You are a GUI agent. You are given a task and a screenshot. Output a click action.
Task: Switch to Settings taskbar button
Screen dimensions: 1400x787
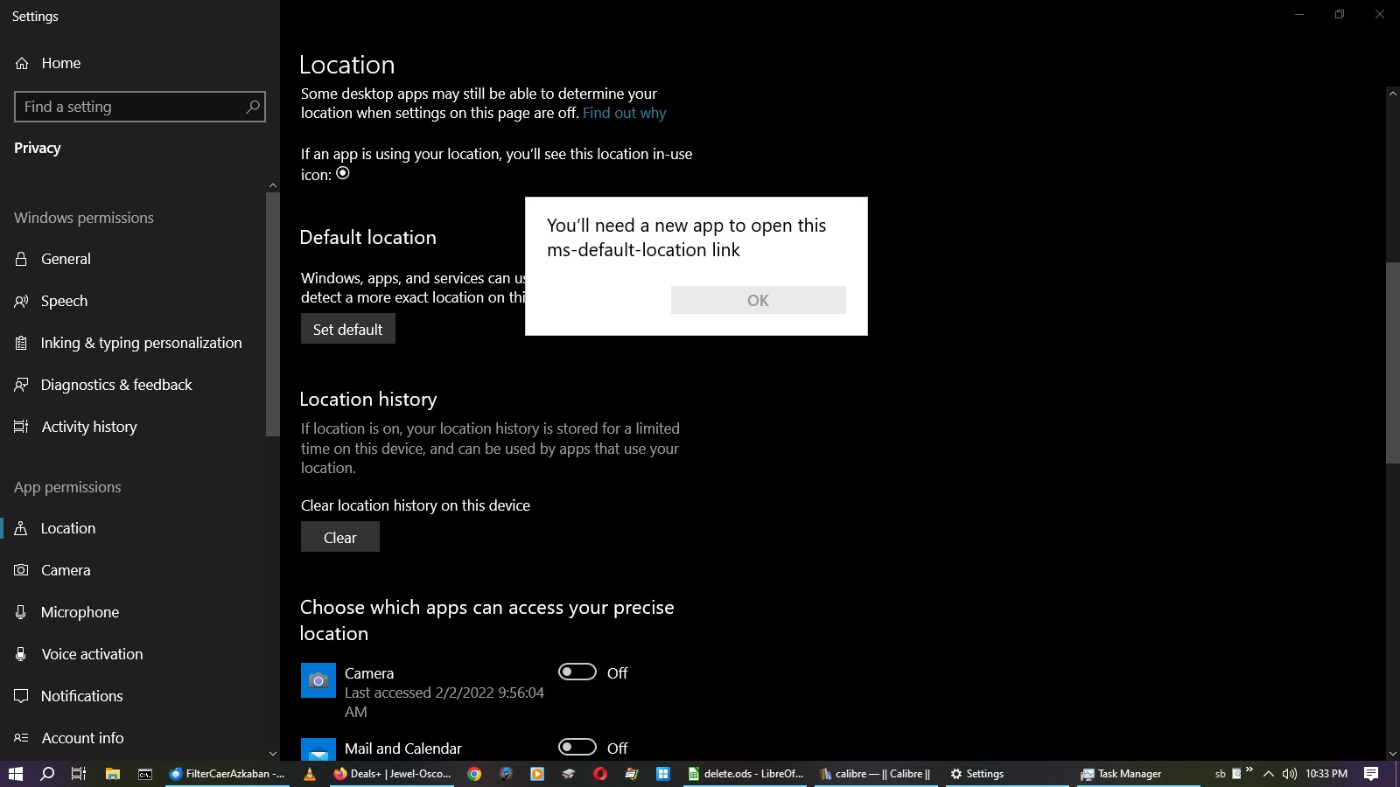(1006, 774)
